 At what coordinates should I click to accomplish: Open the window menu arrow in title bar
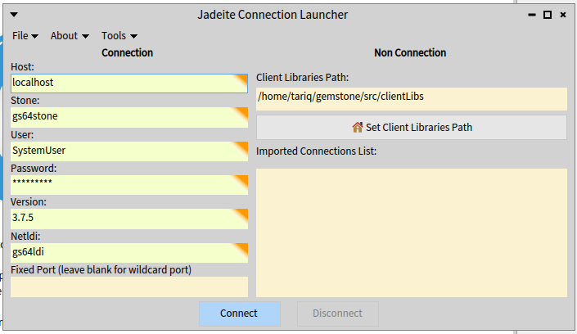(x=15, y=15)
